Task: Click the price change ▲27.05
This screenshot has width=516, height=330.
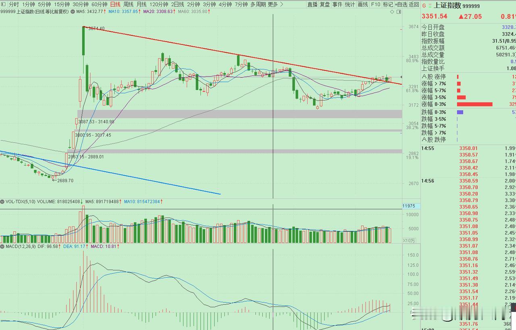Action: (x=470, y=16)
